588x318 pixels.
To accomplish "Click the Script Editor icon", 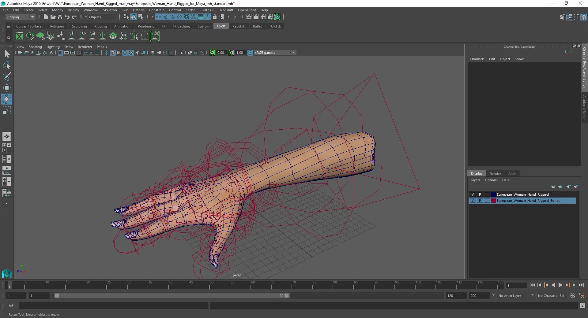I will pos(582,305).
